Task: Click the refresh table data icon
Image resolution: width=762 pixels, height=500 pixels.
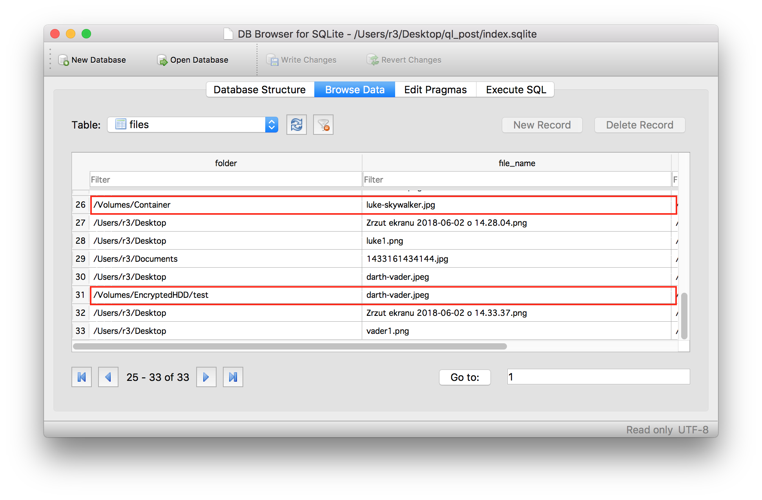Action: [x=296, y=125]
